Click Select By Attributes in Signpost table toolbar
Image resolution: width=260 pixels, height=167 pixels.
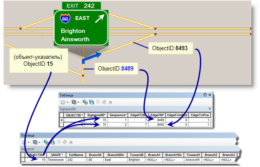[x=46, y=142]
